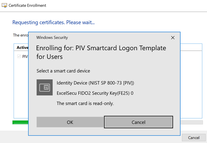Click the smart card device icon

(44, 87)
